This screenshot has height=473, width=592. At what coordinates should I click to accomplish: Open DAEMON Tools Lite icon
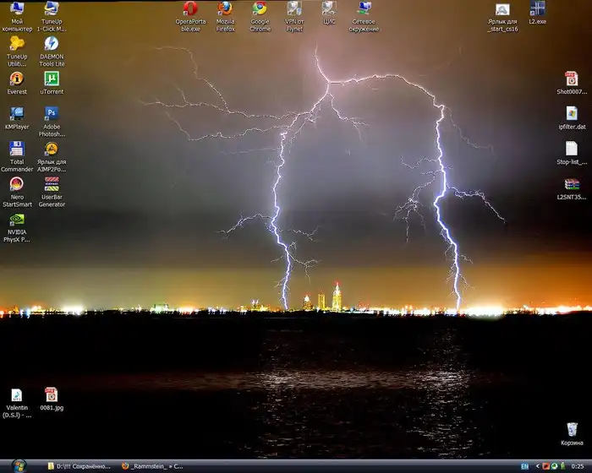(x=52, y=44)
